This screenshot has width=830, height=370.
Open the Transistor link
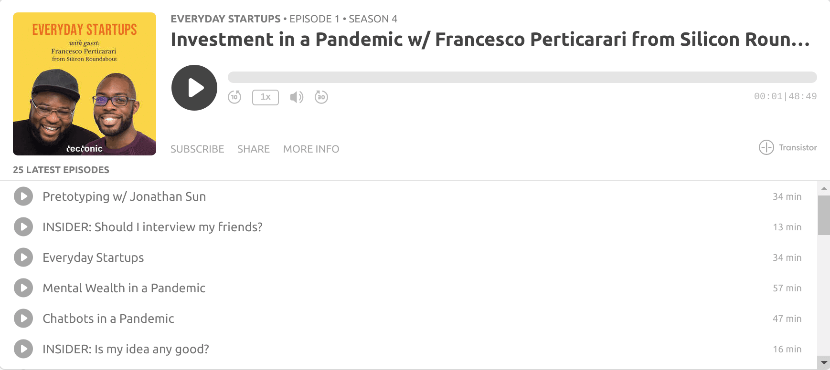point(798,148)
